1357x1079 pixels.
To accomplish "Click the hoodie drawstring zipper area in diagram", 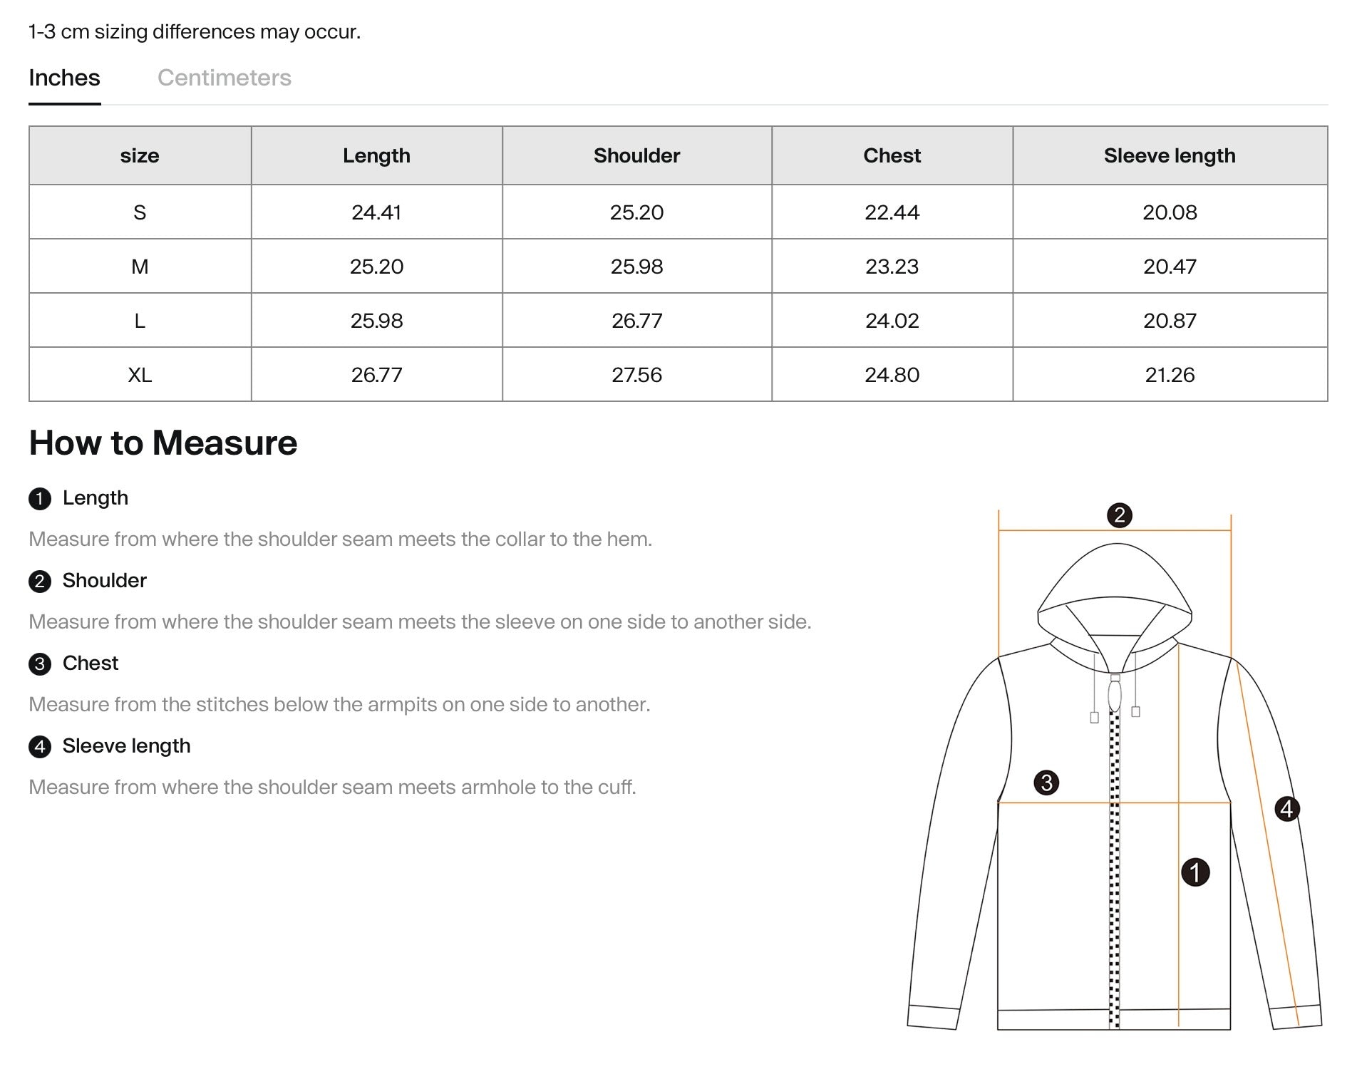I will click(x=1115, y=696).
